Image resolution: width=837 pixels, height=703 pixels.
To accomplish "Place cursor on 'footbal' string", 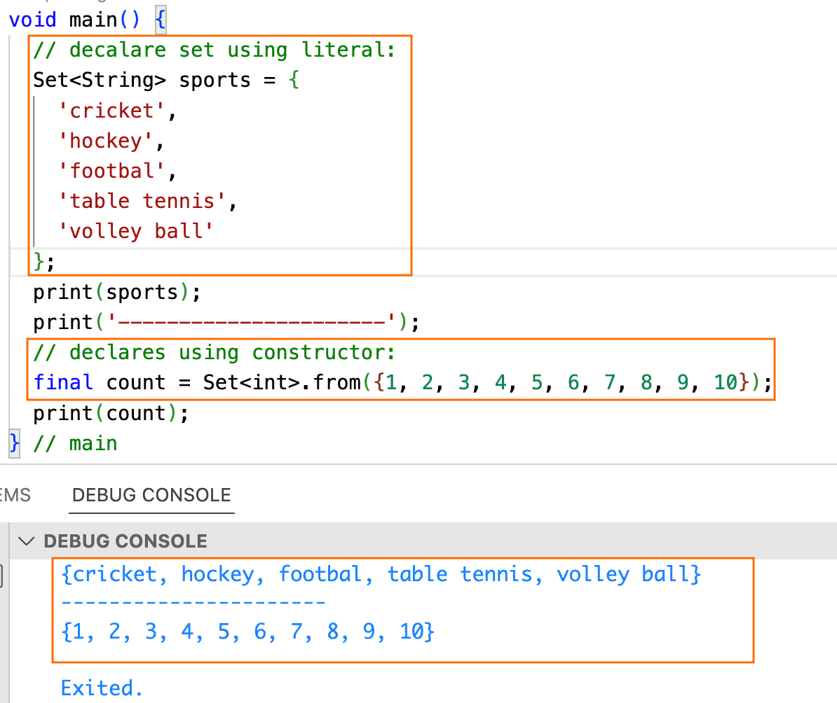I will coord(111,171).
